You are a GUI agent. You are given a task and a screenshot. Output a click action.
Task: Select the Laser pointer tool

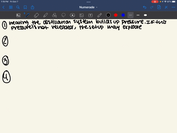(x=100, y=15)
